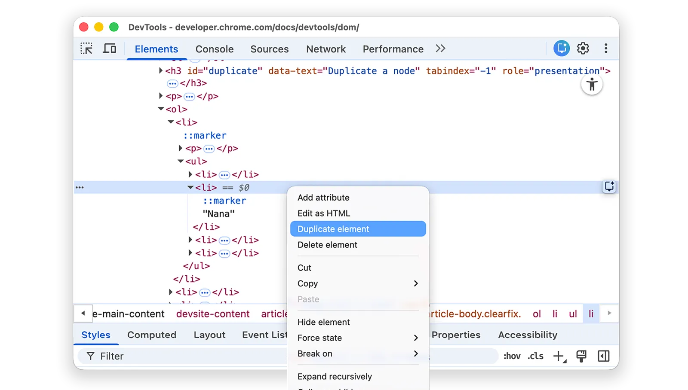Open the Network tab
The height and width of the screenshot is (390, 688).
coord(326,49)
